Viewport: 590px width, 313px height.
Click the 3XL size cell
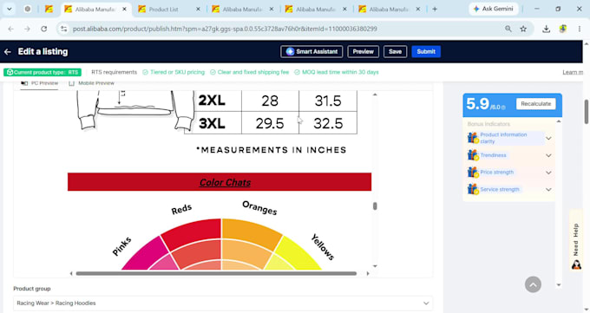(213, 123)
